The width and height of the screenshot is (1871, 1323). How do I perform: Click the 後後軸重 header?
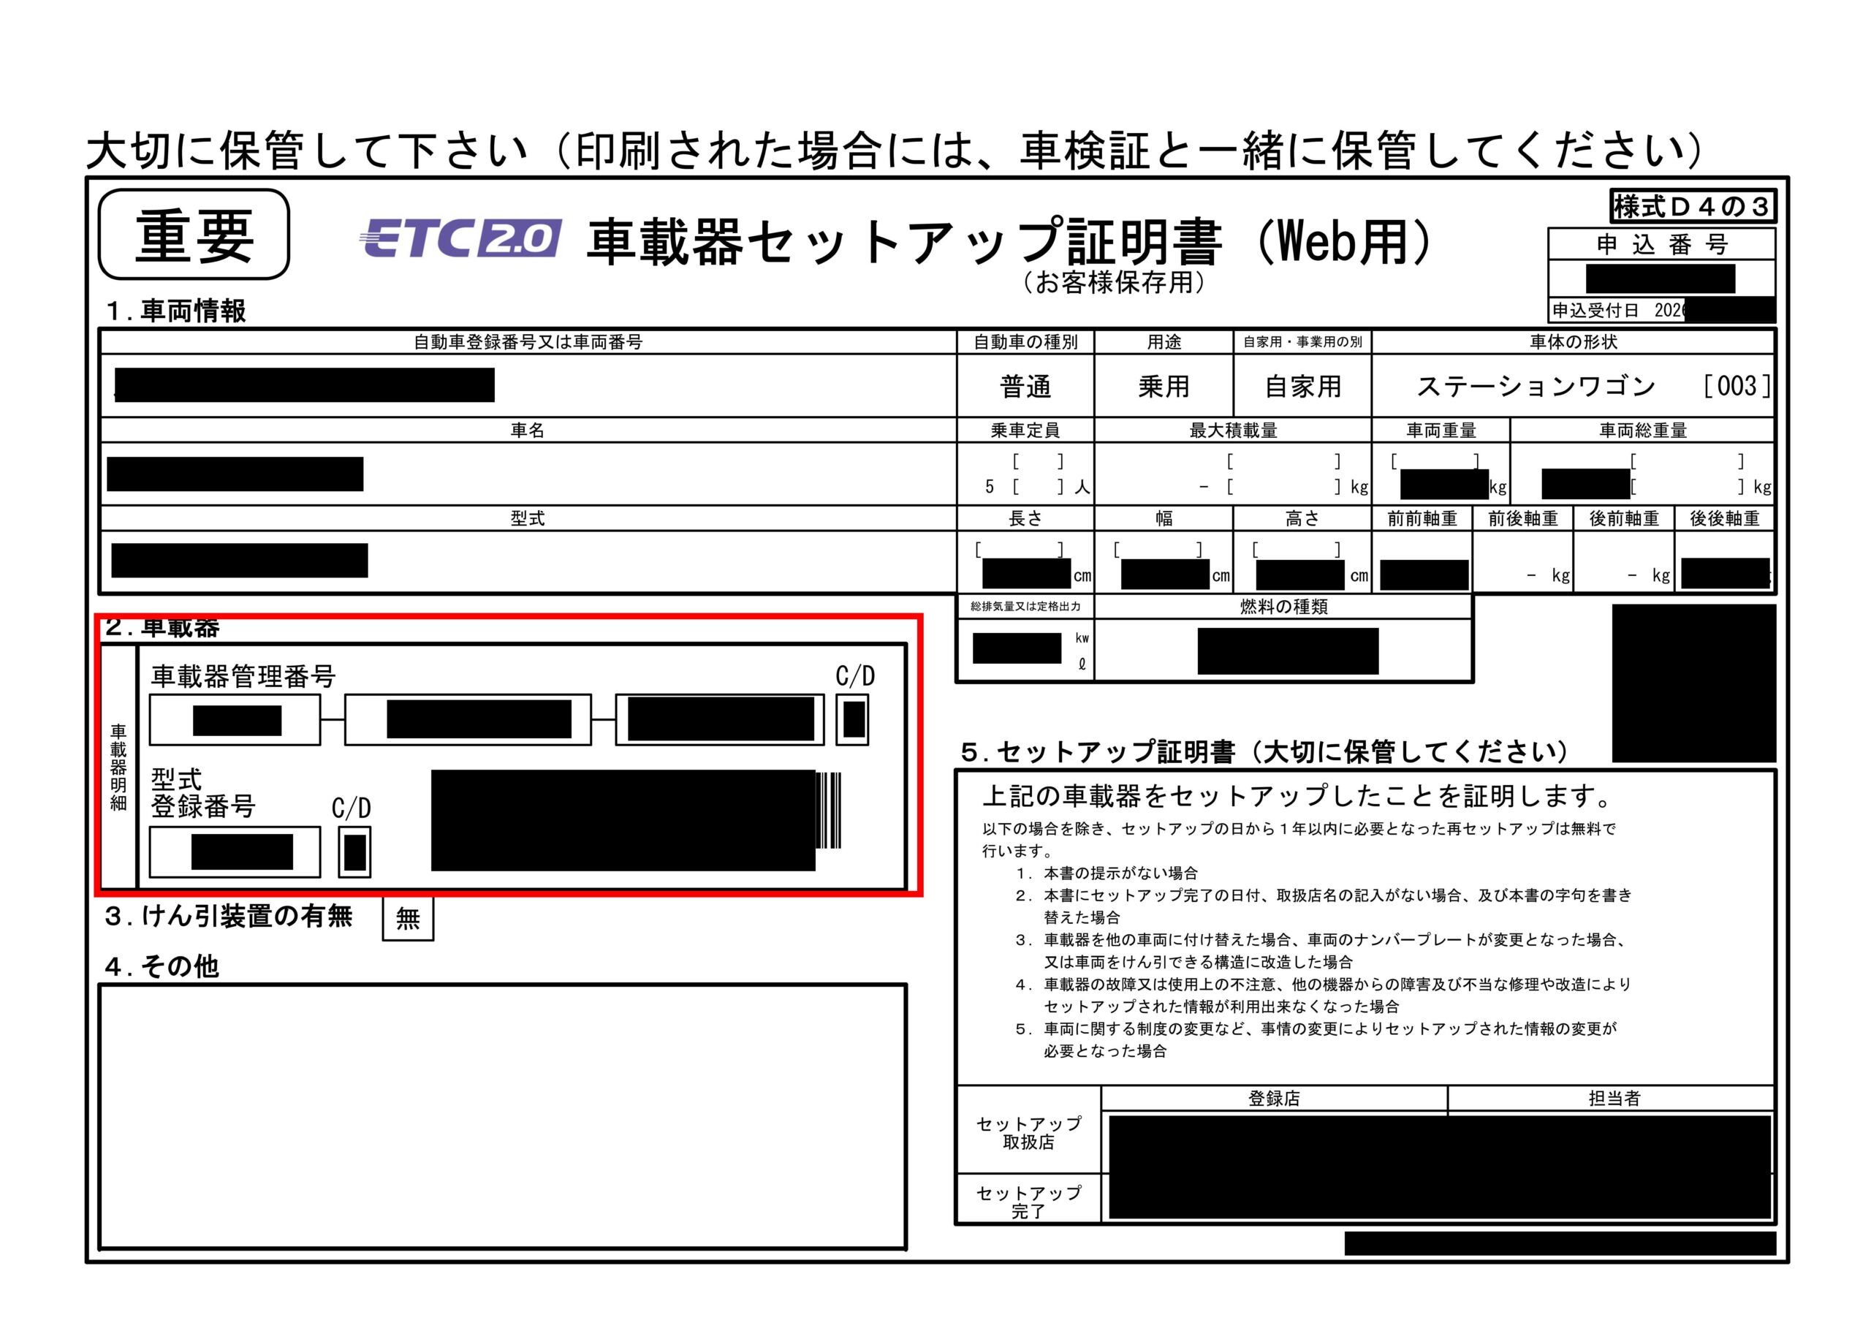point(1724,518)
